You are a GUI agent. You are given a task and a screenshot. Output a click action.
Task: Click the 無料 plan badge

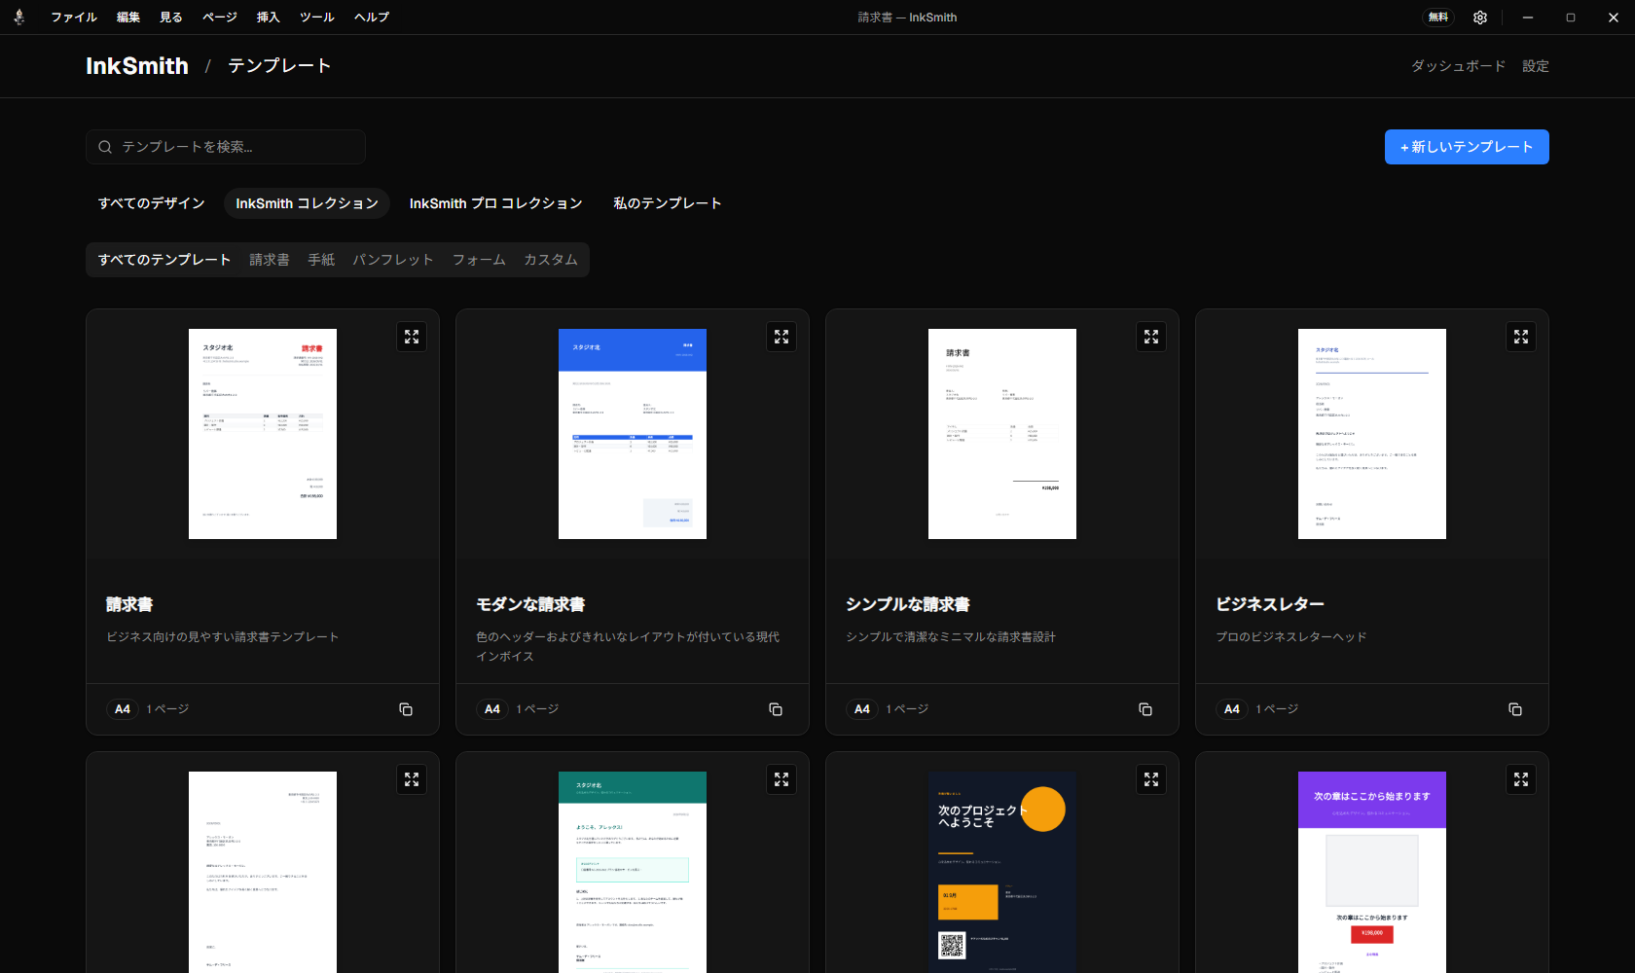pos(1438,18)
